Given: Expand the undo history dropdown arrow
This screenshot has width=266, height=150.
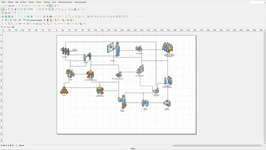Looking at the screenshot, I should pyautogui.click(x=32, y=6).
